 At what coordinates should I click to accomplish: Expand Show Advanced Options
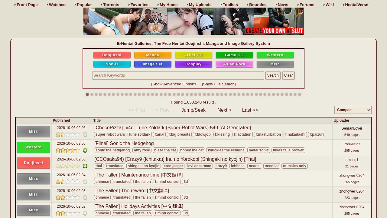(x=174, y=84)
